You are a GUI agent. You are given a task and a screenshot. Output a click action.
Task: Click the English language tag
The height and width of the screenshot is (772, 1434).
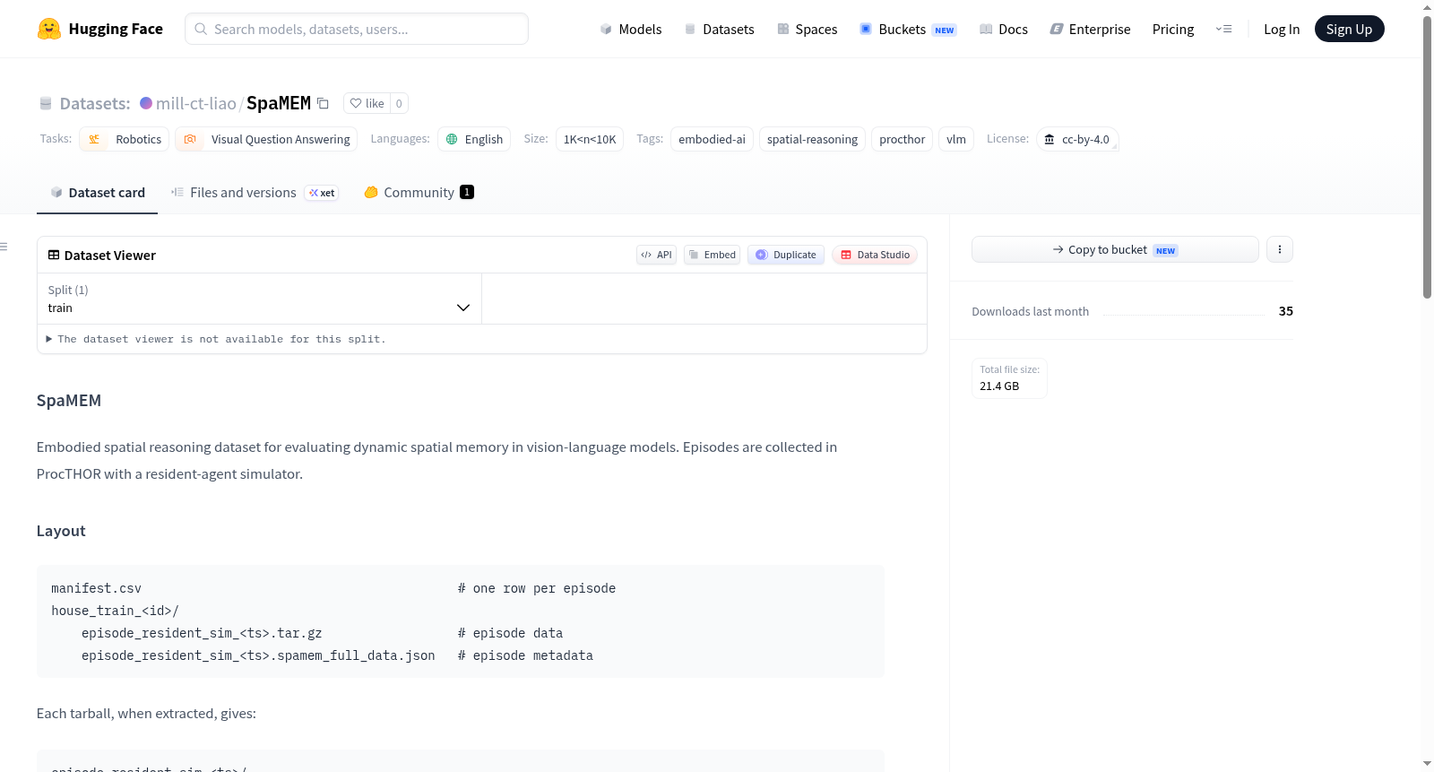coord(474,139)
